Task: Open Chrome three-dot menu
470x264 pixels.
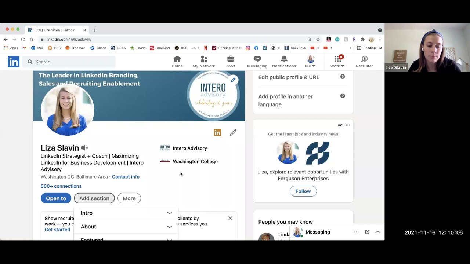Action: pos(380,39)
